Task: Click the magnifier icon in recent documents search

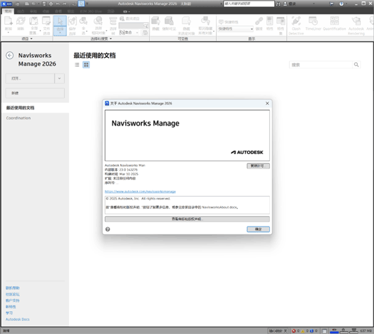Action: click(356, 65)
